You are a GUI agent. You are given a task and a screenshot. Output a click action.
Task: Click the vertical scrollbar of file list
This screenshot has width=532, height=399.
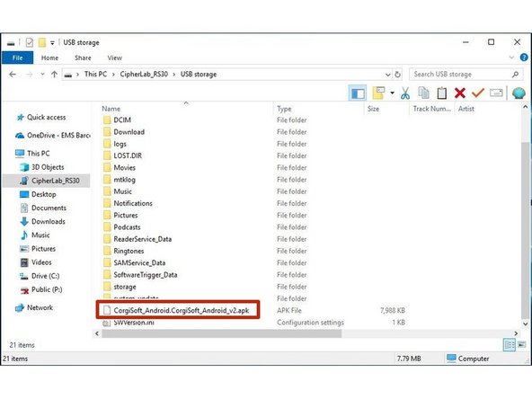tap(525, 230)
